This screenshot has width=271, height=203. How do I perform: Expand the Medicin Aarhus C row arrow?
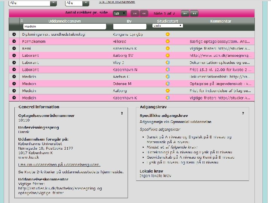[14, 77]
